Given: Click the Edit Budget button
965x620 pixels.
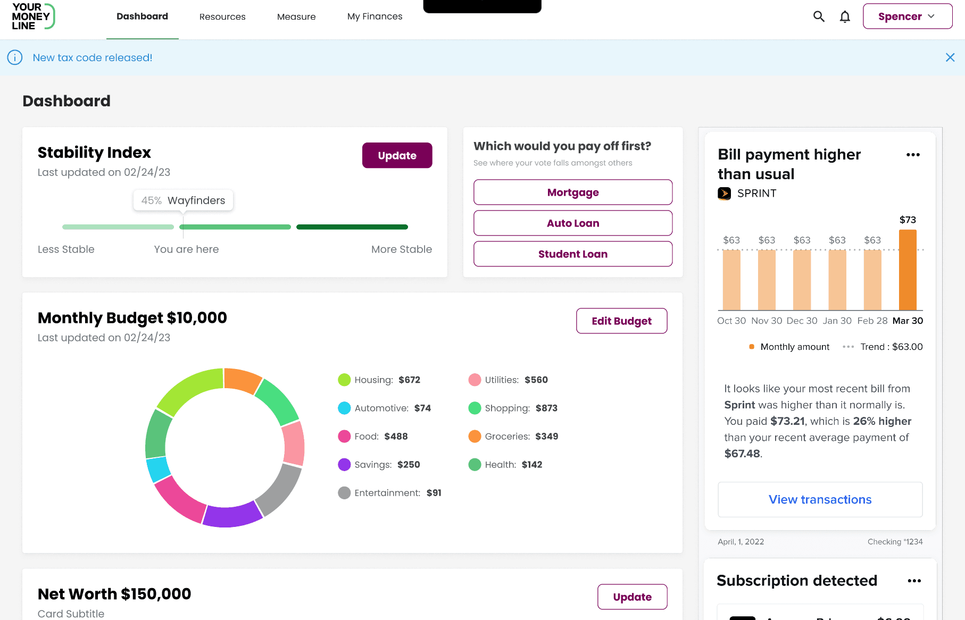Looking at the screenshot, I should [x=621, y=321].
